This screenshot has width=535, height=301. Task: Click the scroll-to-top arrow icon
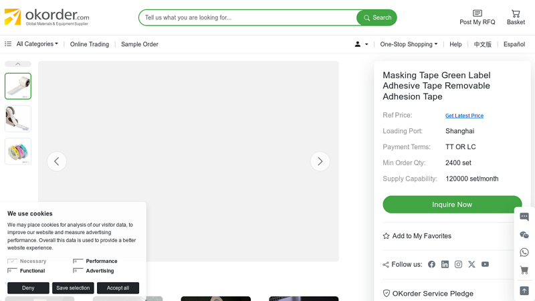[x=524, y=290]
